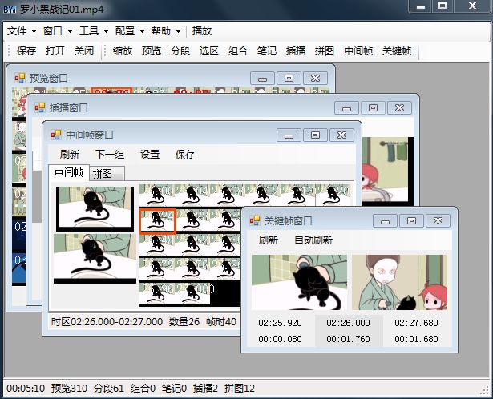Open the 配置 dropdown menu
493x399 pixels.
(x=130, y=31)
